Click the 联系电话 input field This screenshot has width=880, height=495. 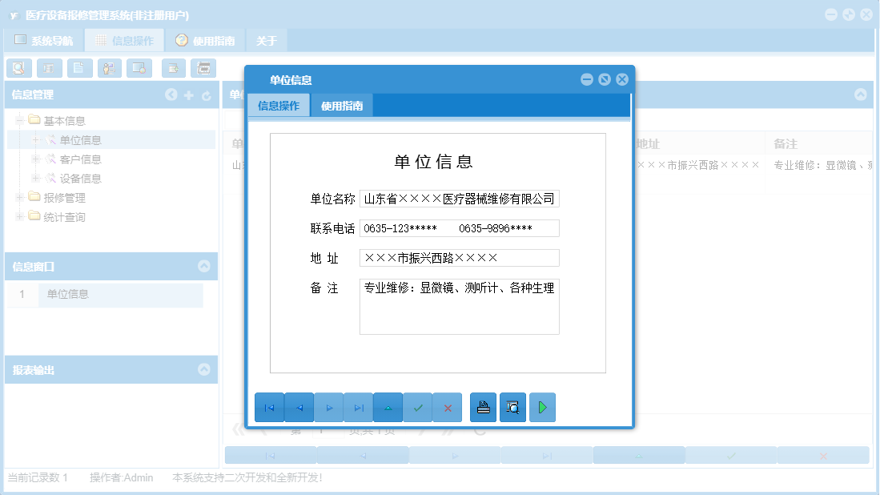point(459,228)
